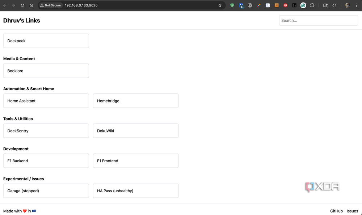Open the blue extension with 9+ badge
This screenshot has height=215, width=362.
pyautogui.click(x=241, y=5)
